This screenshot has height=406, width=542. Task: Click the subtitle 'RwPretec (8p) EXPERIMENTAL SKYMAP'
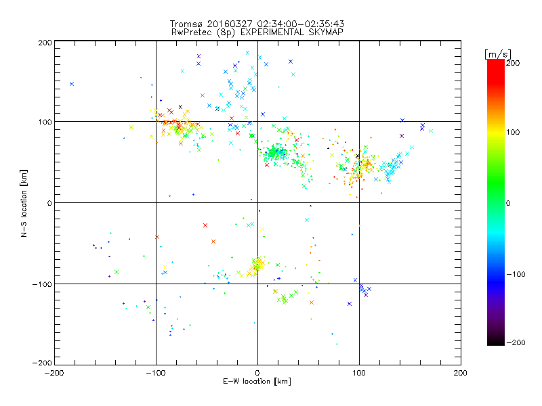257,32
